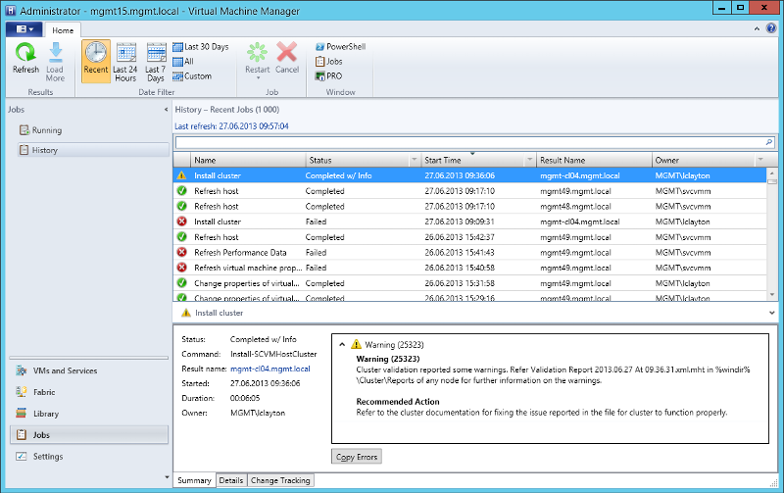Open the VMs and Services workspace
The height and width of the screenshot is (493, 784).
(89, 371)
